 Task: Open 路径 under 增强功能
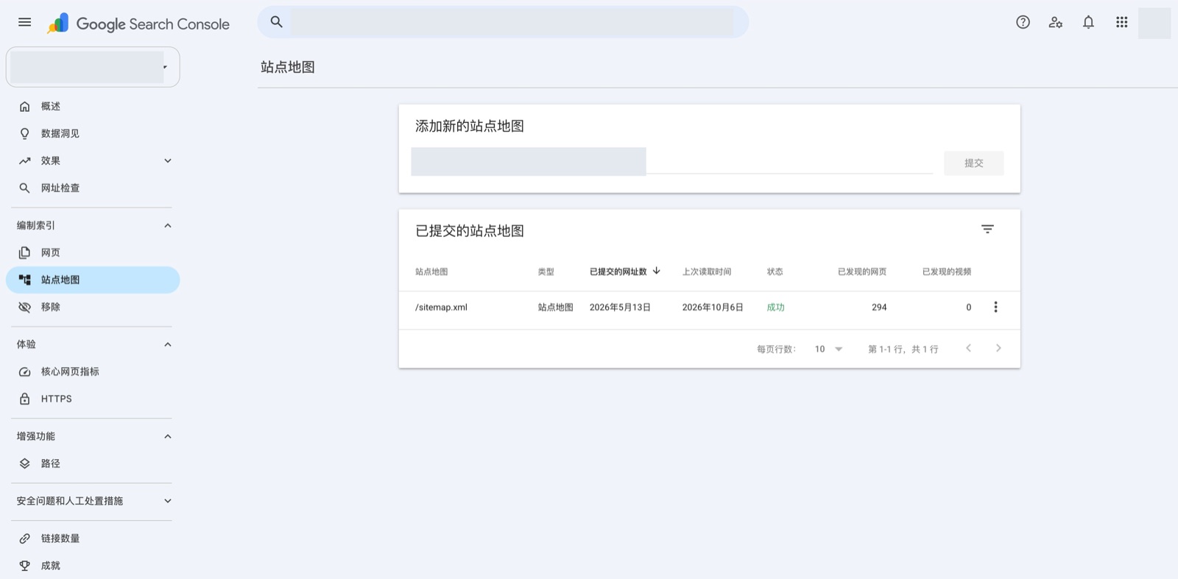tap(93, 463)
